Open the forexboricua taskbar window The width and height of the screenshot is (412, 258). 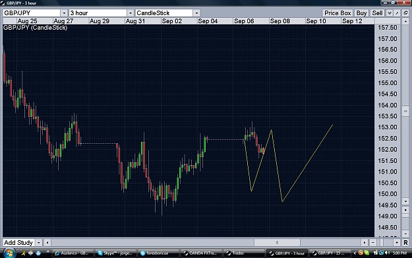coord(158,253)
